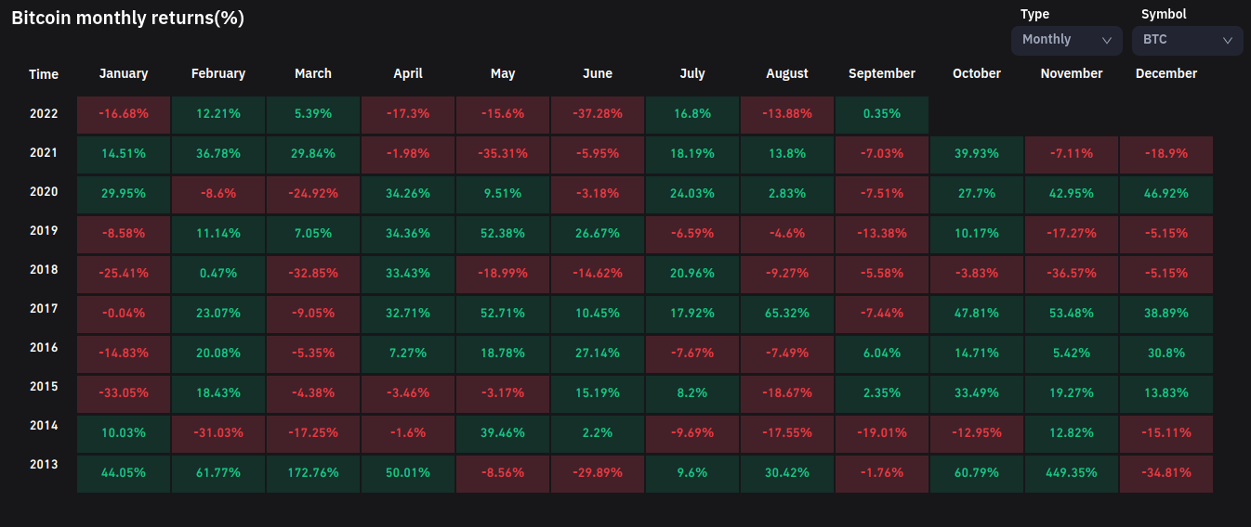Click the 0.35% cell for September 2022
This screenshot has height=527, width=1251.
click(x=882, y=113)
